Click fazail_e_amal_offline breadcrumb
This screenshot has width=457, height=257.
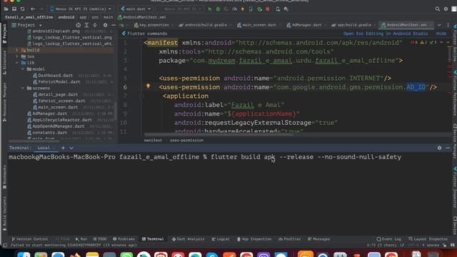point(29,17)
